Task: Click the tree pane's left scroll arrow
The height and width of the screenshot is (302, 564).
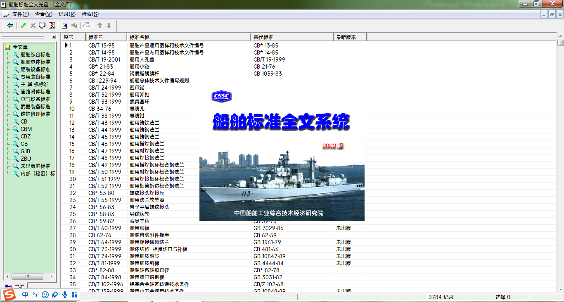Action: click(x=7, y=276)
